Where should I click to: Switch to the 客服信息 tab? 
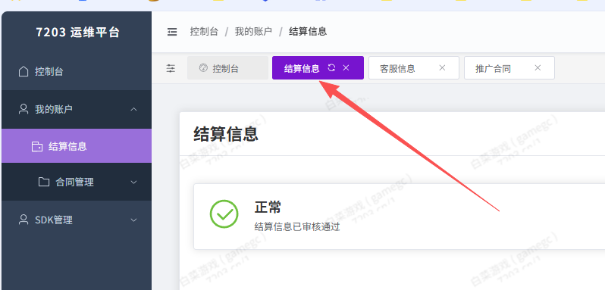pyautogui.click(x=414, y=68)
